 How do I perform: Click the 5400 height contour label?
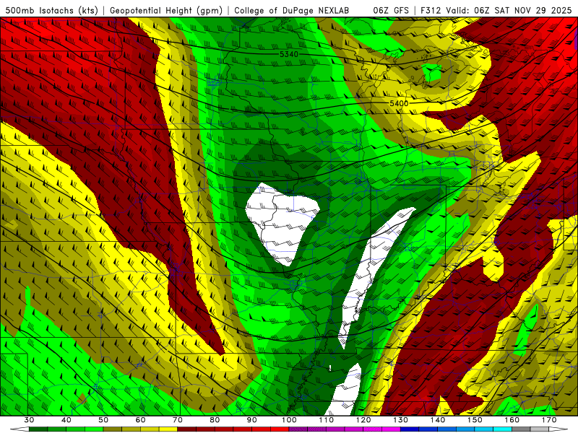click(x=399, y=103)
